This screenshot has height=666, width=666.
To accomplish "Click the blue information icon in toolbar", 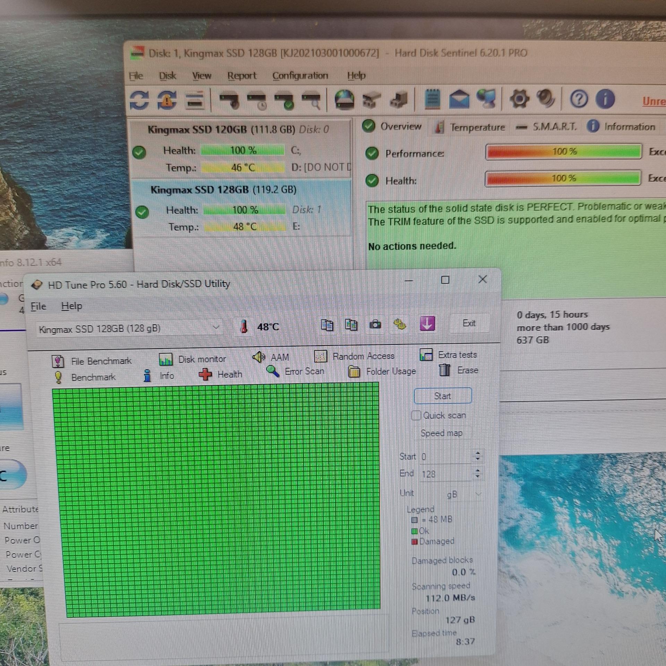I will pyautogui.click(x=605, y=99).
